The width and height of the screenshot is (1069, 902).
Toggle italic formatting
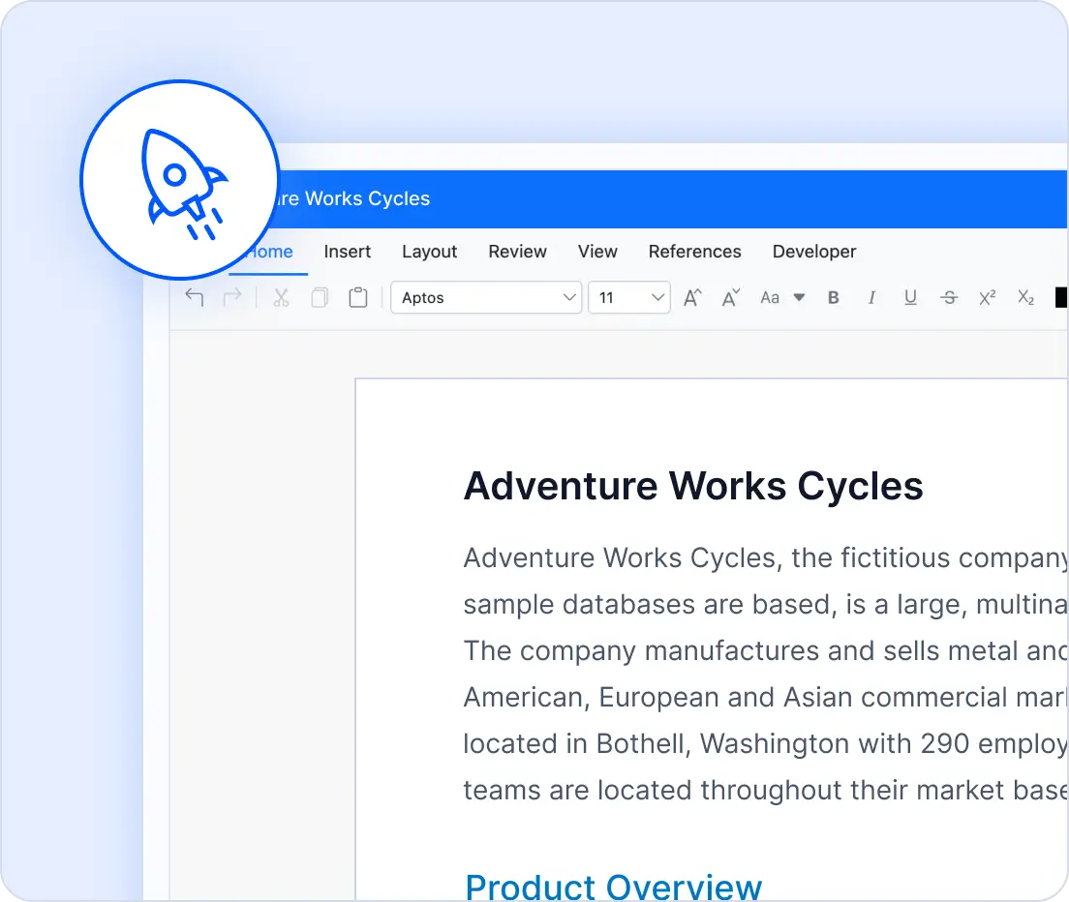point(871,298)
